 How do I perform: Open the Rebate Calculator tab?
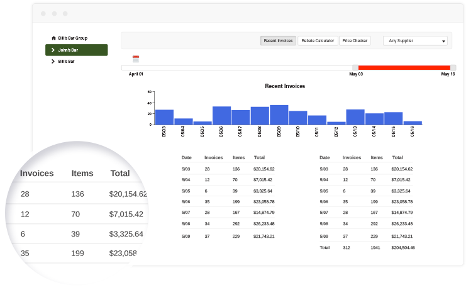tap(316, 41)
